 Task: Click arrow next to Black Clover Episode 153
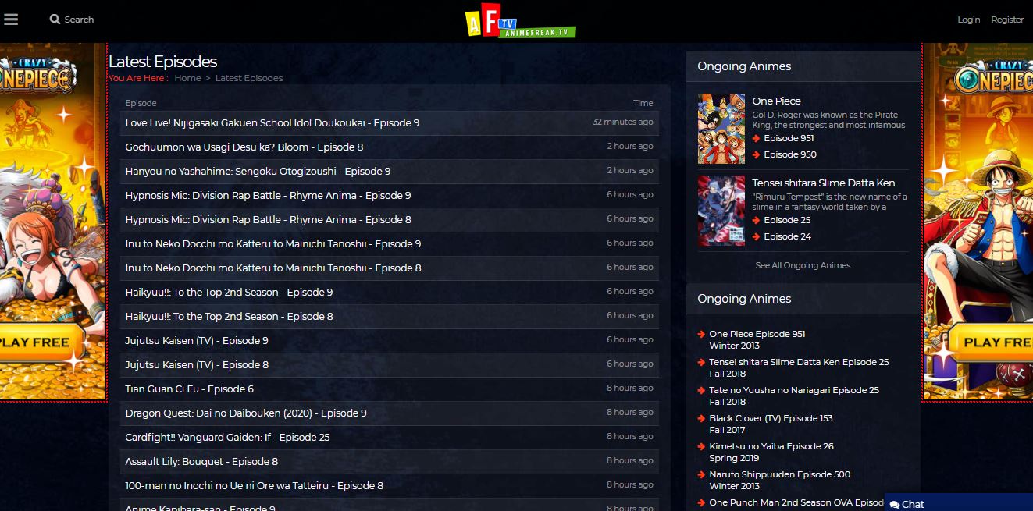[701, 419]
